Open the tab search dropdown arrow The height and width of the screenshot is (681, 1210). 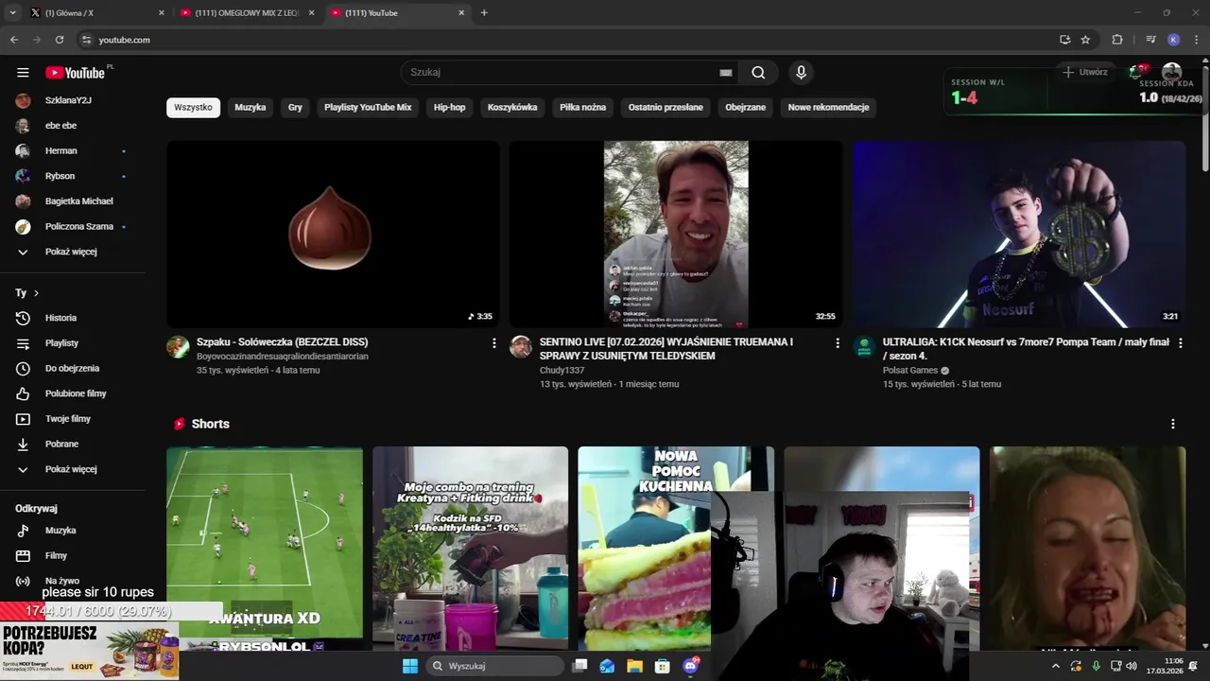[x=13, y=13]
